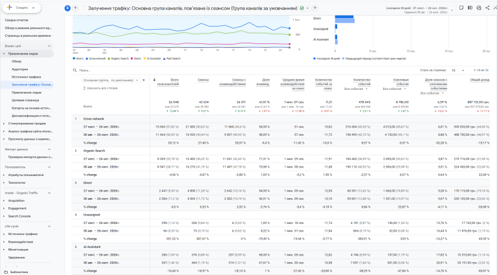
Task: Collapse the Inweb - Organic Traffic section chevron
Action: tap(49, 193)
